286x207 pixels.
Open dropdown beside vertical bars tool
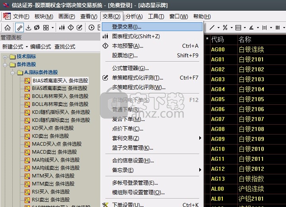click(245, 28)
